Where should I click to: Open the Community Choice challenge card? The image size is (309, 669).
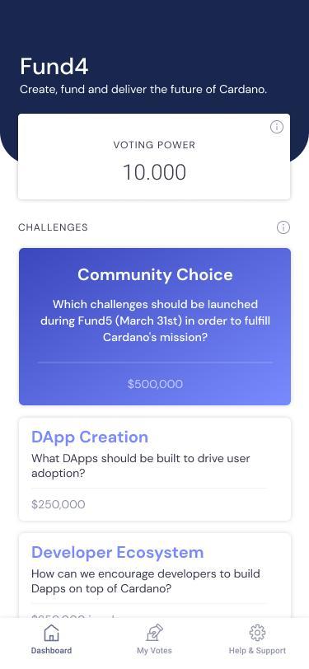pyautogui.click(x=155, y=326)
